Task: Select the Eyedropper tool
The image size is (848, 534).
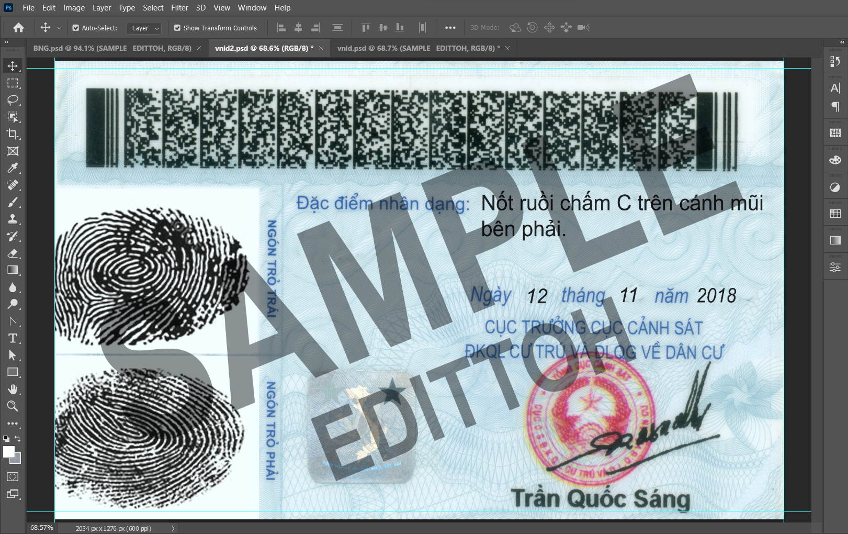Action: [x=13, y=168]
